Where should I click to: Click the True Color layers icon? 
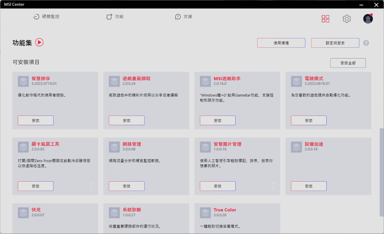tap(205, 213)
